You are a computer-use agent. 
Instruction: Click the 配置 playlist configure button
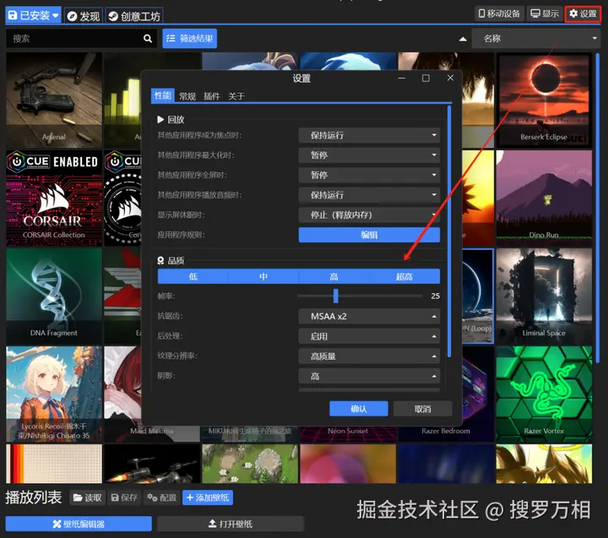[x=161, y=497]
